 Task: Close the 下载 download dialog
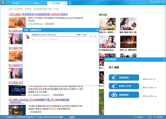pyautogui.click(x=97, y=30)
